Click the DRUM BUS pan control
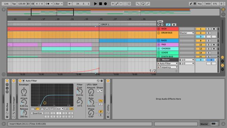The image size is (227, 128). pyautogui.click(x=211, y=37)
